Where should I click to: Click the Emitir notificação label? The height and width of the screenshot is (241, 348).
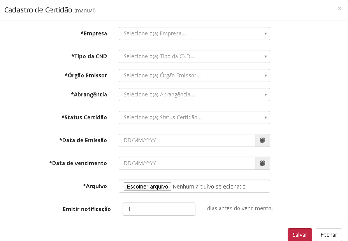coord(87,209)
